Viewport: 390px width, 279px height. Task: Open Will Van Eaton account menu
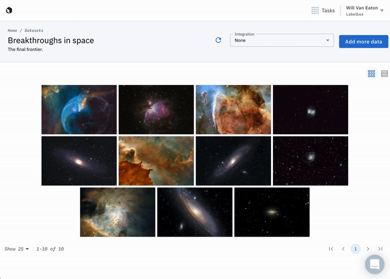(x=365, y=11)
